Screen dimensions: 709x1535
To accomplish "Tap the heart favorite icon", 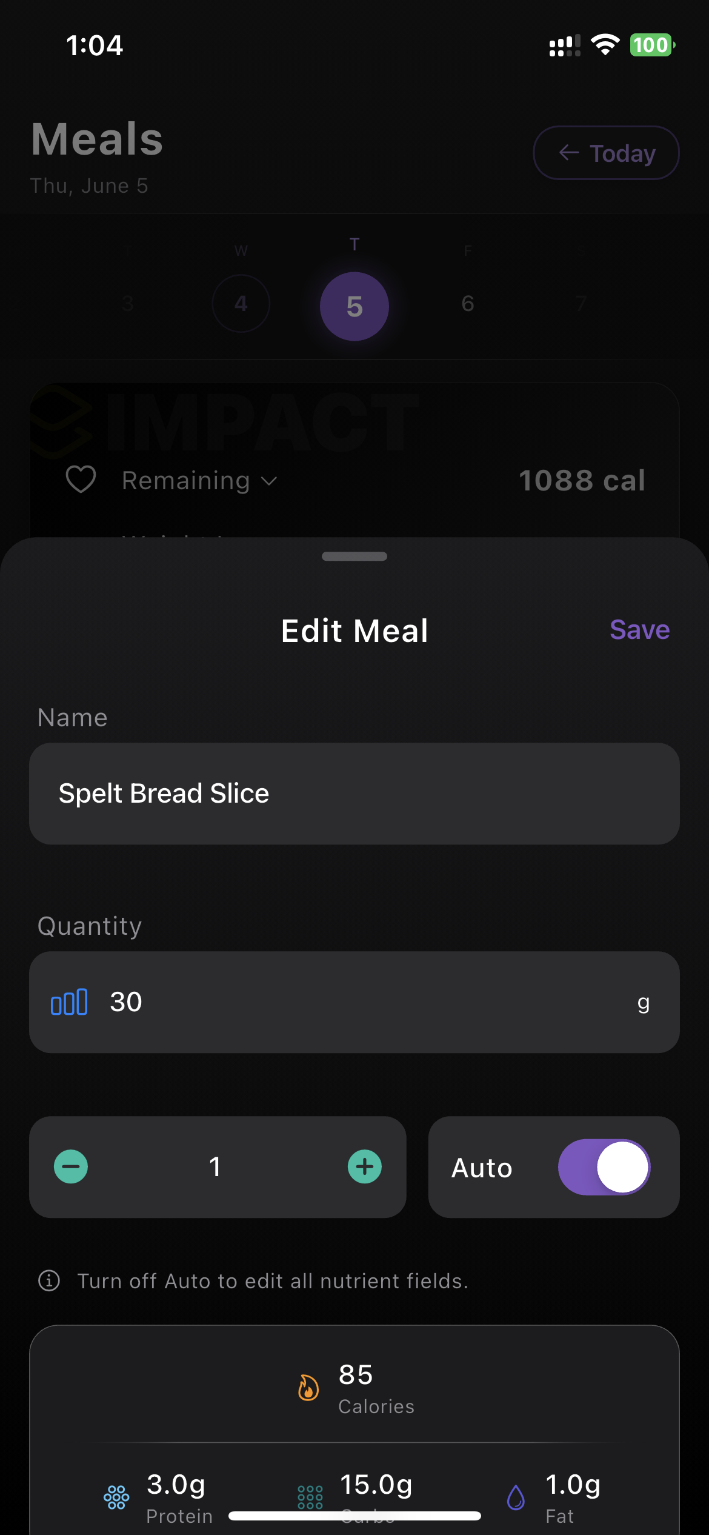I will pos(81,480).
